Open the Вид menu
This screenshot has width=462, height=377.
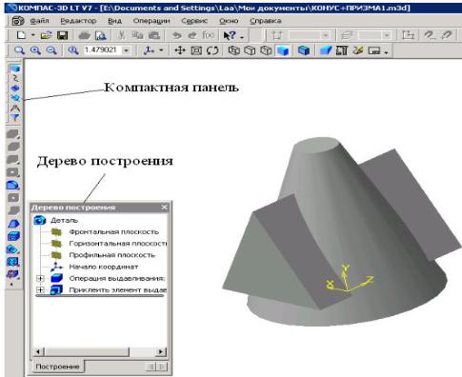coord(114,21)
